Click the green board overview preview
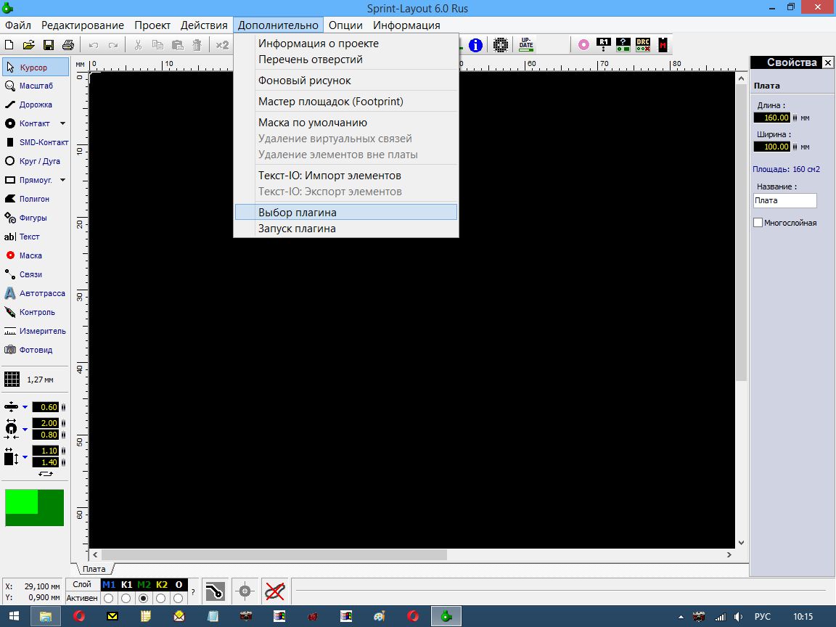 [34, 507]
